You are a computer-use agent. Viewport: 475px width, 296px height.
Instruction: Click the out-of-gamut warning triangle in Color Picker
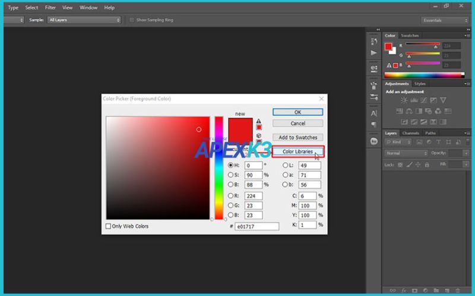[259, 121]
